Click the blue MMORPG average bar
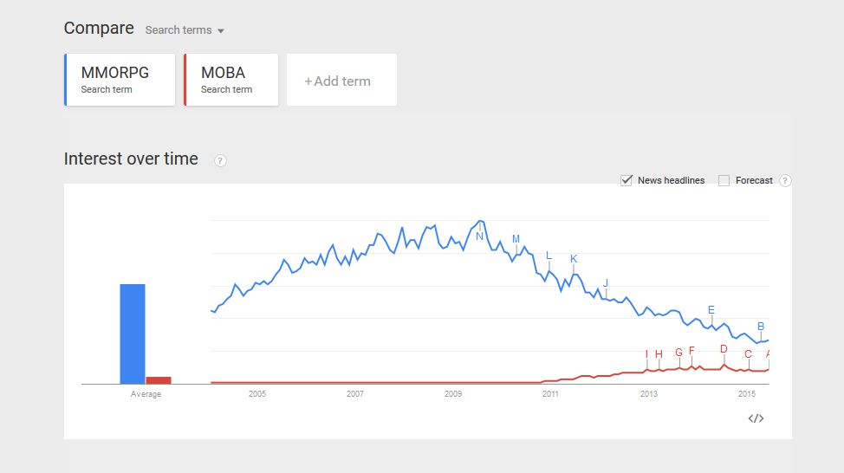This screenshot has height=473, width=844. click(x=133, y=334)
